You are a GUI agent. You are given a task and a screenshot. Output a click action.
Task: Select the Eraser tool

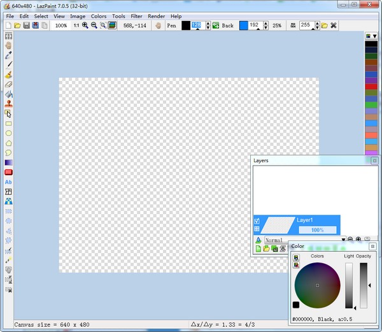point(9,83)
